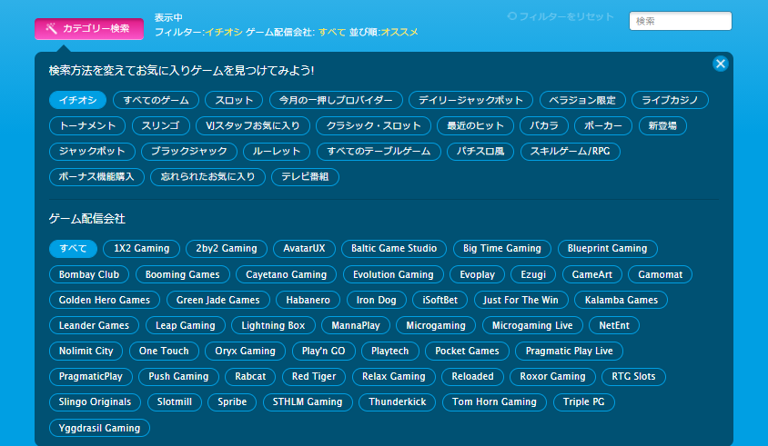This screenshot has height=446, width=768.
Task: Pick Big Time Gaming provider
Action: pyautogui.click(x=502, y=248)
